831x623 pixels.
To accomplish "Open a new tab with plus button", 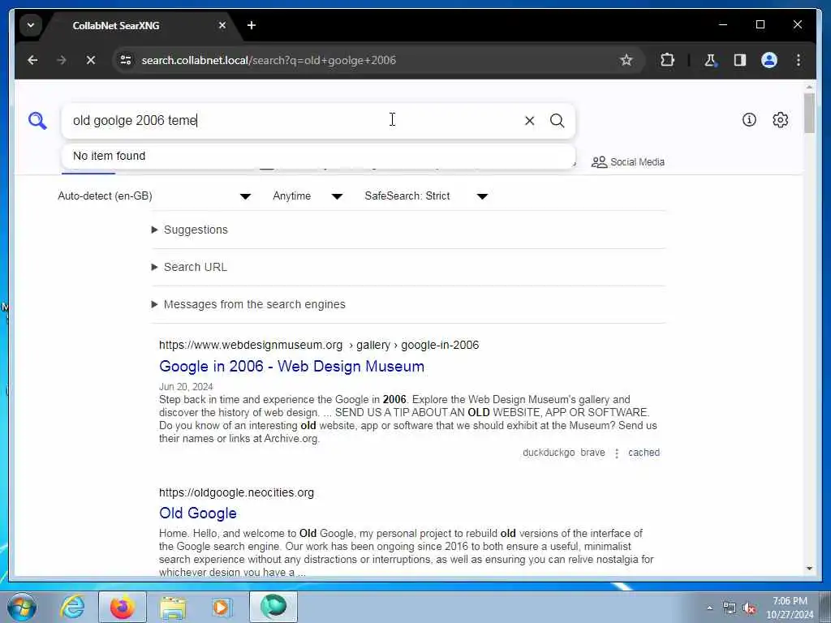I will 252,25.
